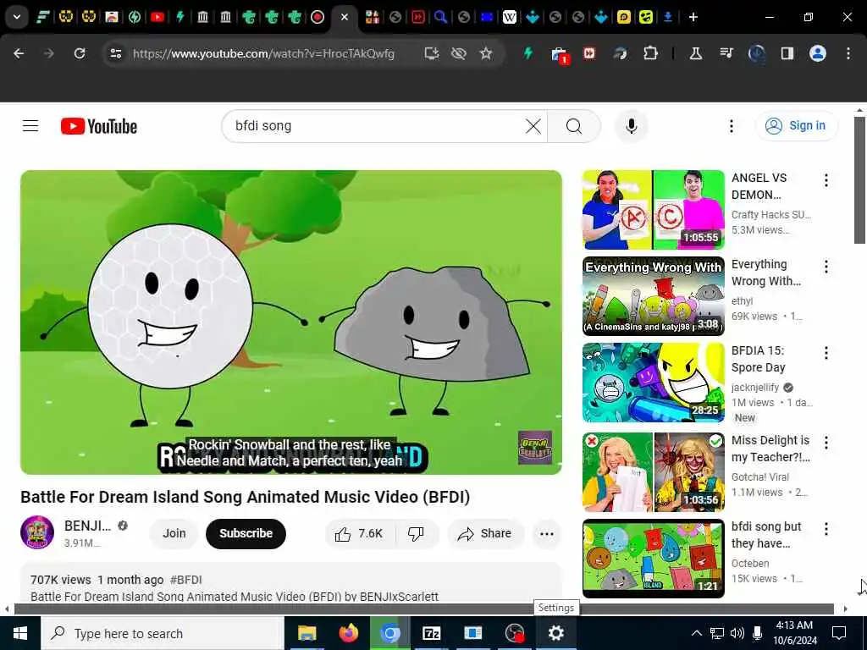
Task: Reload the page
Action: click(80, 53)
